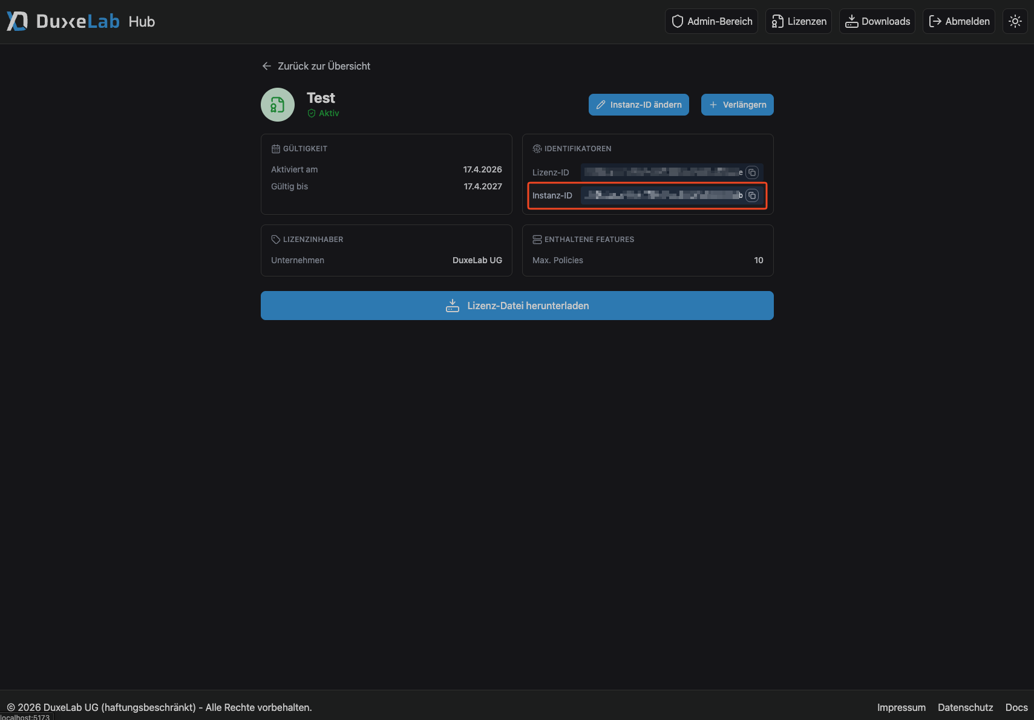Open the Docs footer link
Viewport: 1034px width, 720px height.
pos(1016,707)
